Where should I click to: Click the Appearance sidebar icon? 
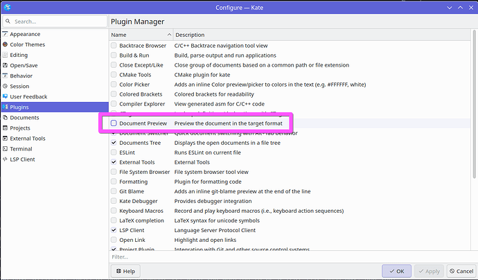5,34
